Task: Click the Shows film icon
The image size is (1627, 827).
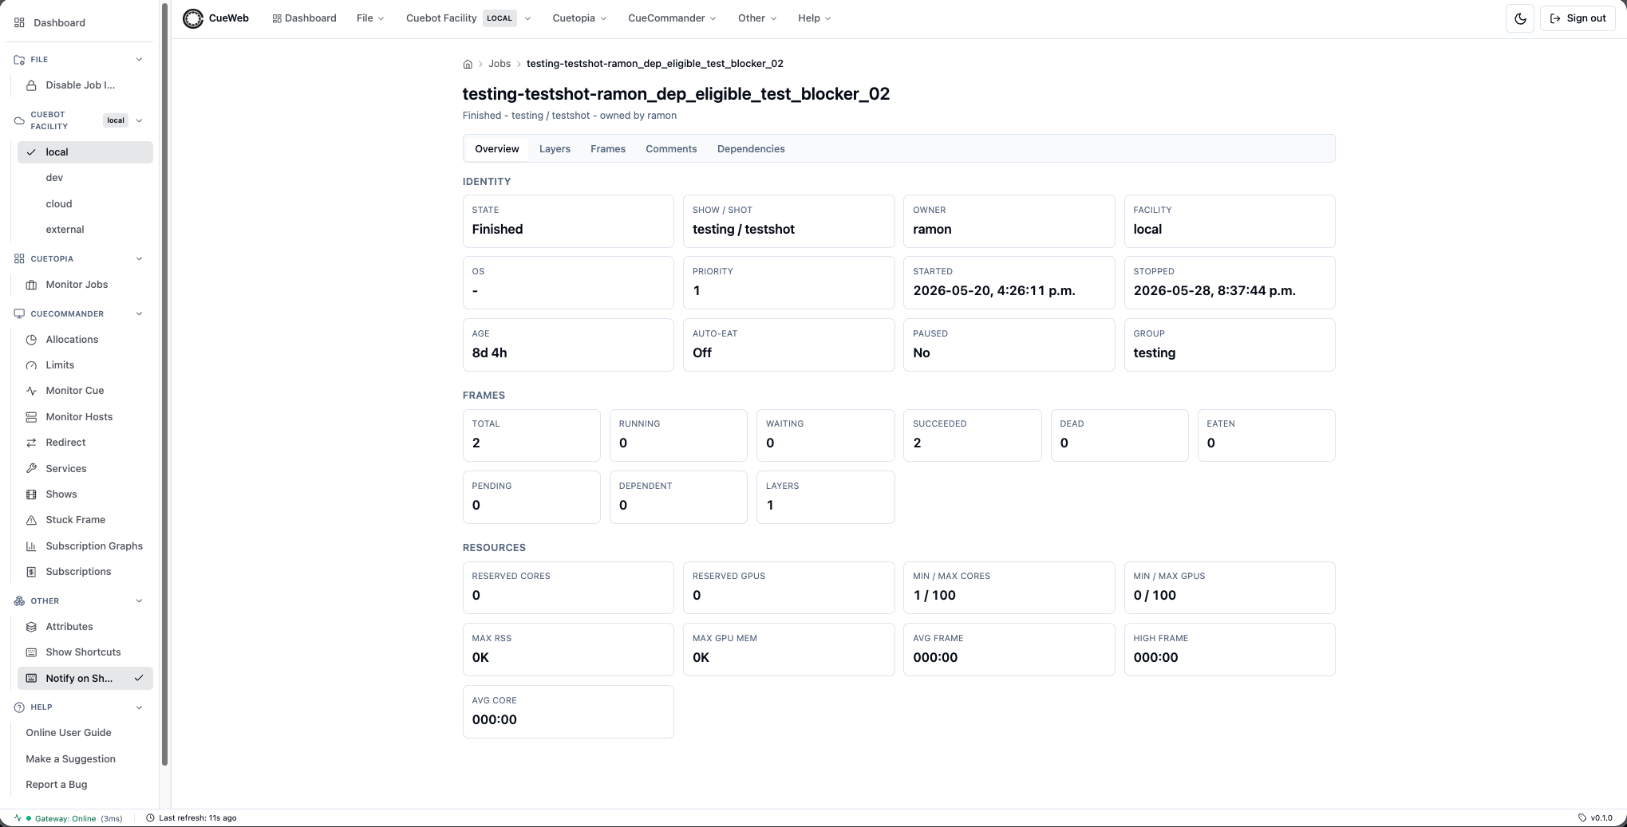Action: [31, 494]
